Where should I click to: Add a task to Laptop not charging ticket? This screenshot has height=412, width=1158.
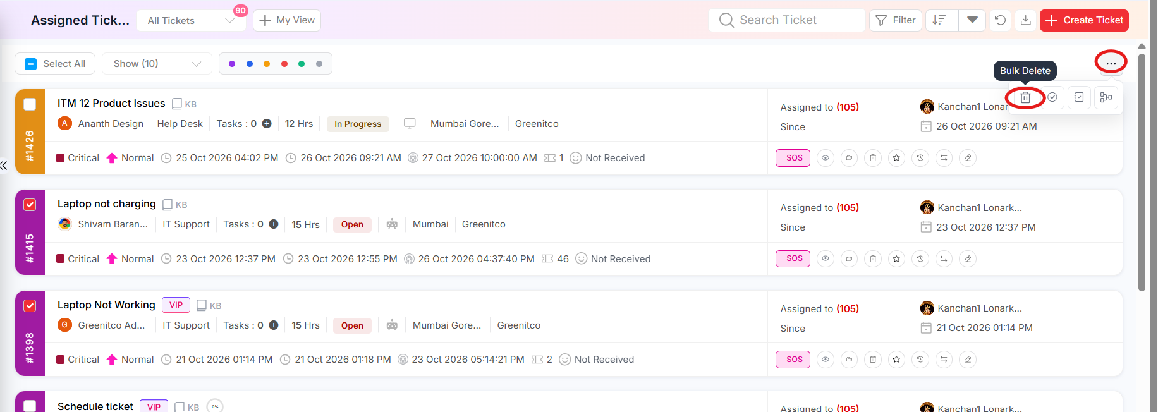pos(274,224)
